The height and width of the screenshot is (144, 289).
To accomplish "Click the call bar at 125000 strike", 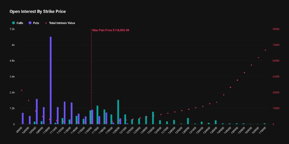I will (153, 118).
